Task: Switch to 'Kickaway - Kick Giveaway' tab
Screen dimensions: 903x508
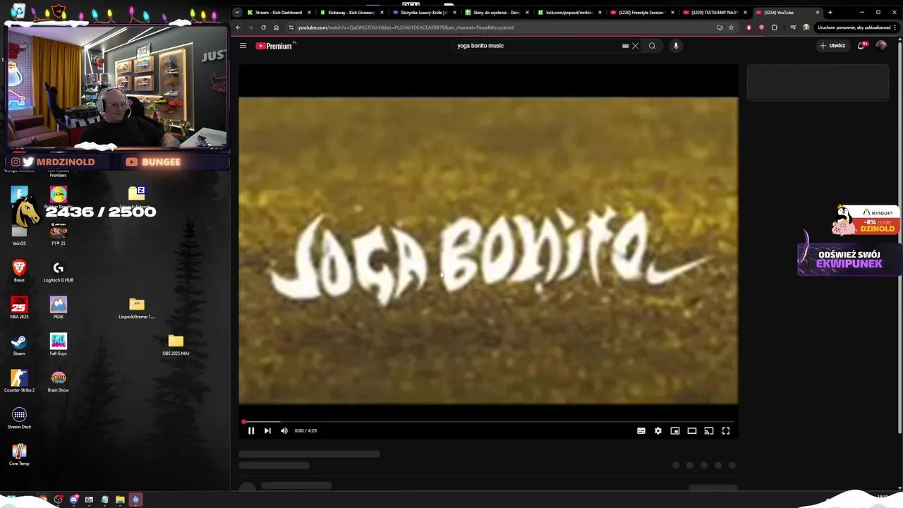Action: pos(351,12)
